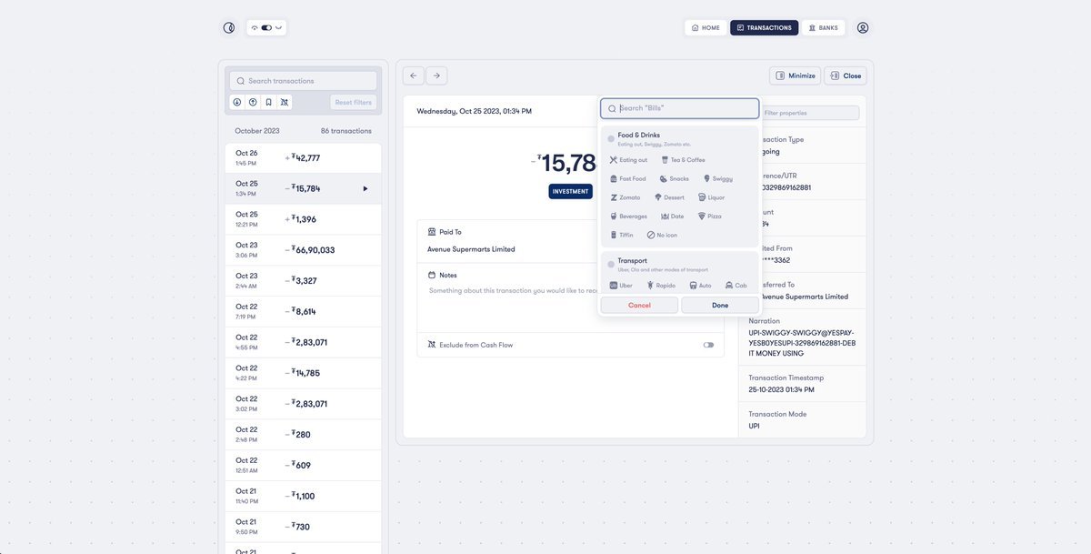Switch to the Home tab
The height and width of the screenshot is (554, 1091).
tap(706, 28)
